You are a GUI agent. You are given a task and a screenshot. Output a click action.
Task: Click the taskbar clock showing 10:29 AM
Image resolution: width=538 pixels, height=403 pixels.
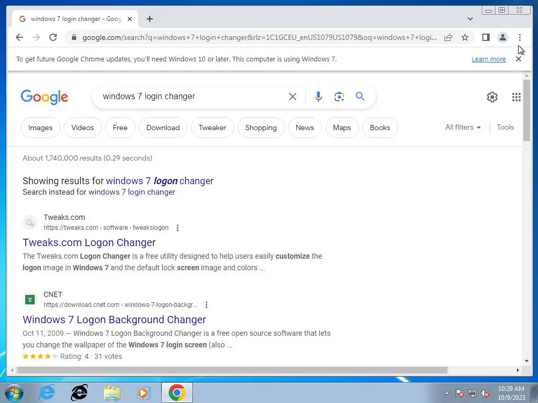(511, 393)
